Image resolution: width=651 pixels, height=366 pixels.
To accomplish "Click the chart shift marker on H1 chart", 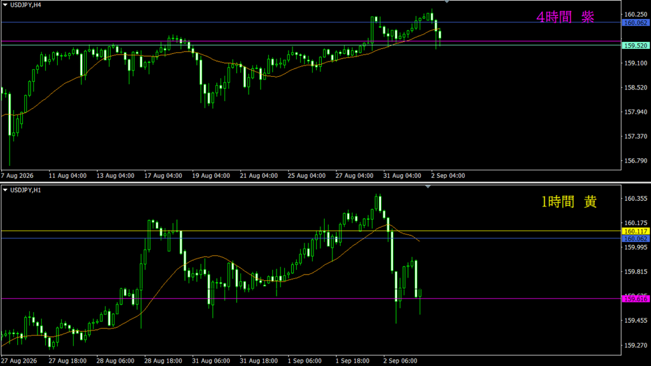I will pyautogui.click(x=428, y=187).
